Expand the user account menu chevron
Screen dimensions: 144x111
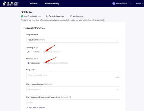[x=131, y=4]
